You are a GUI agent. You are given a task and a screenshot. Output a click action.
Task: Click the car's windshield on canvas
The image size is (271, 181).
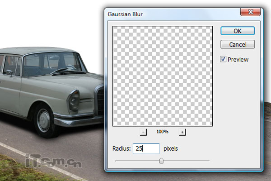[50, 63]
